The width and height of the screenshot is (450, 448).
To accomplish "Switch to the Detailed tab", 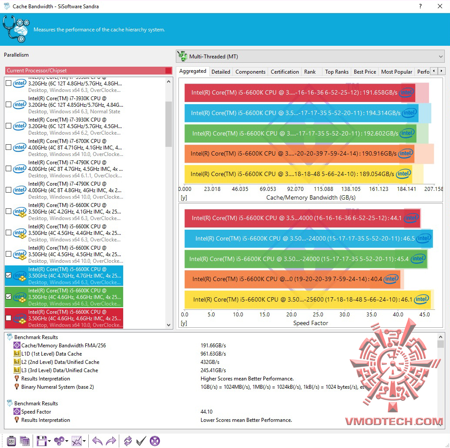I will click(x=221, y=71).
